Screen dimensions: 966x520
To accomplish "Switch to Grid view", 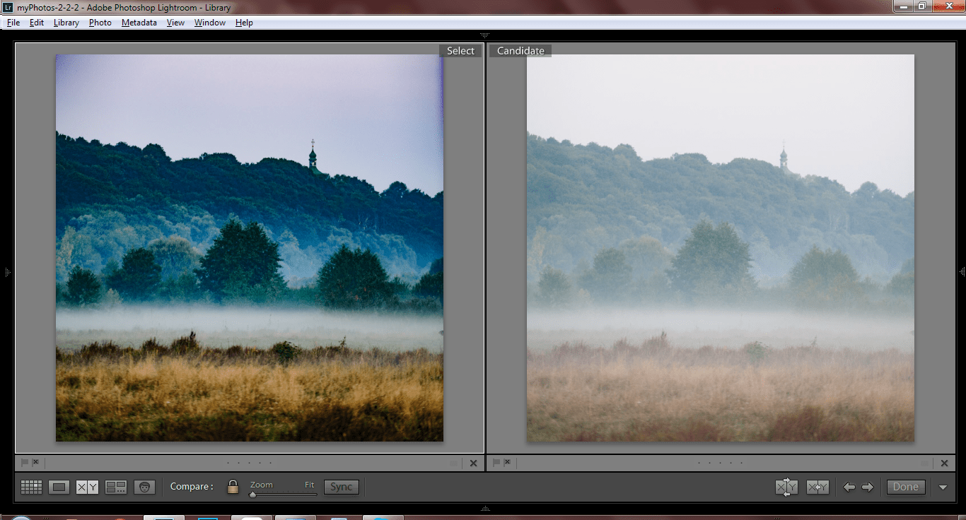I will click(31, 487).
